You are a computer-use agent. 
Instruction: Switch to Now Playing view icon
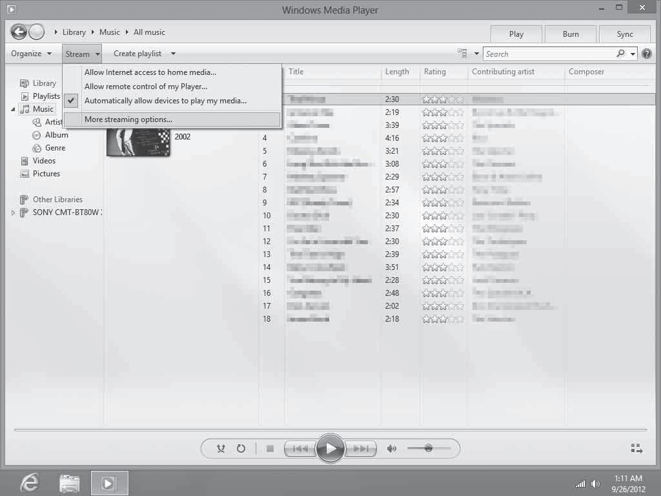click(636, 448)
